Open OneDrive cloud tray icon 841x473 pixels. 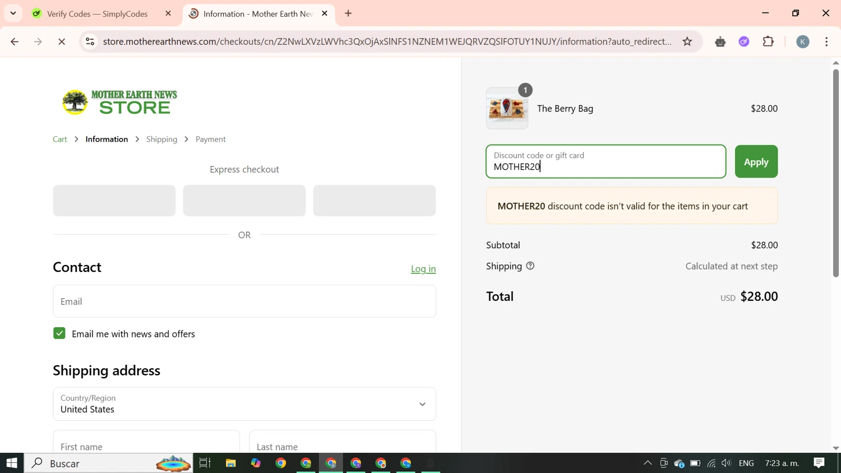(x=680, y=463)
